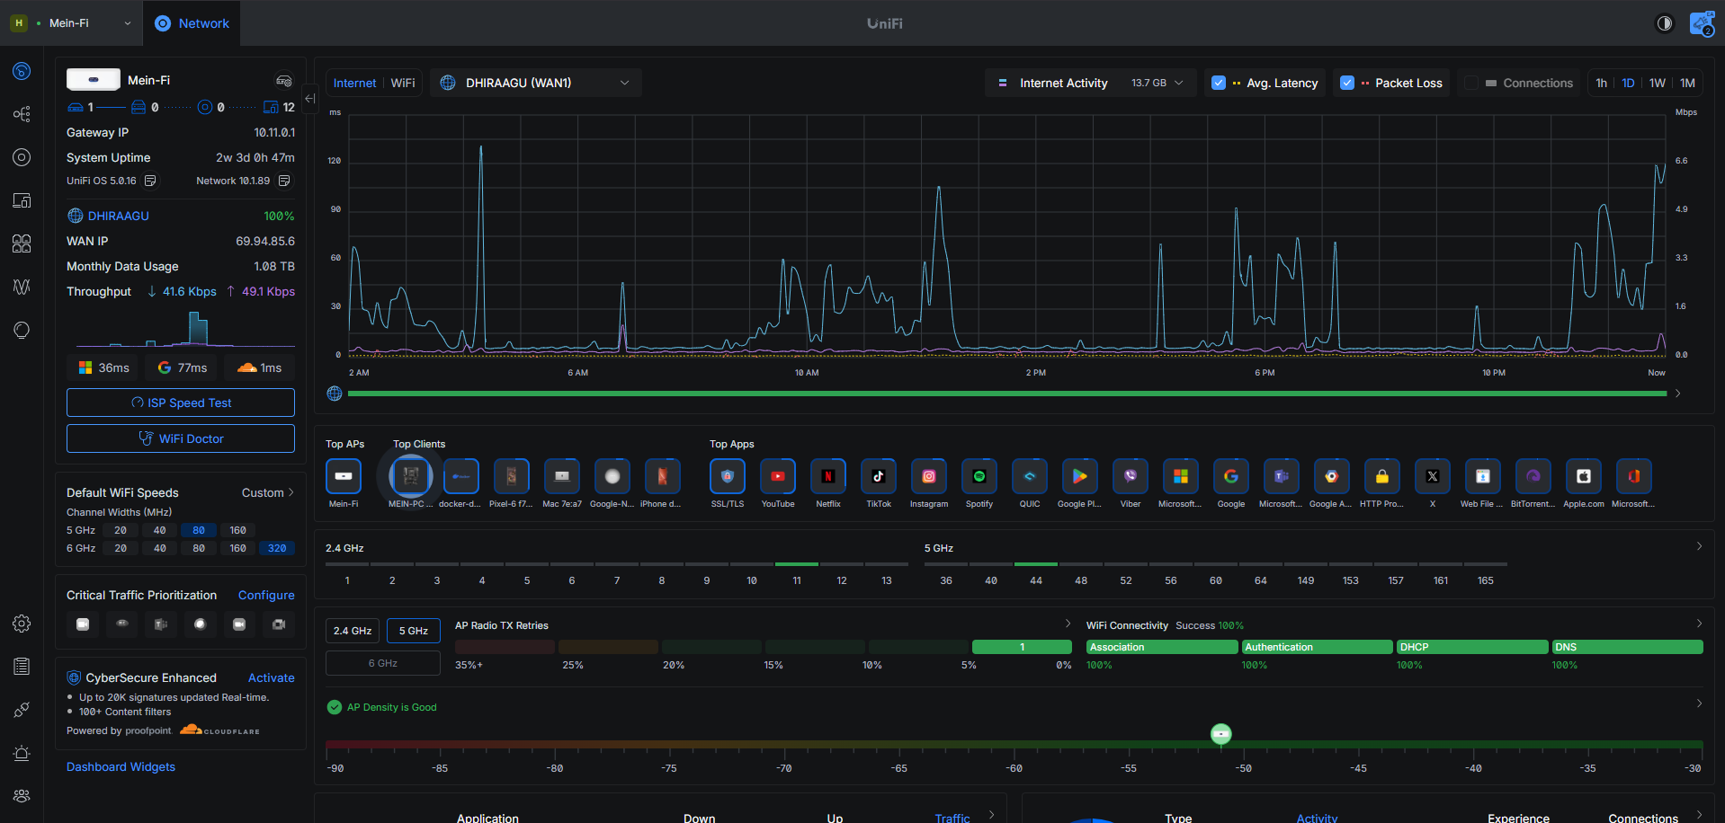Viewport: 1725px width, 823px height.
Task: Uncheck the Avg. Latency checkbox
Action: click(x=1219, y=83)
